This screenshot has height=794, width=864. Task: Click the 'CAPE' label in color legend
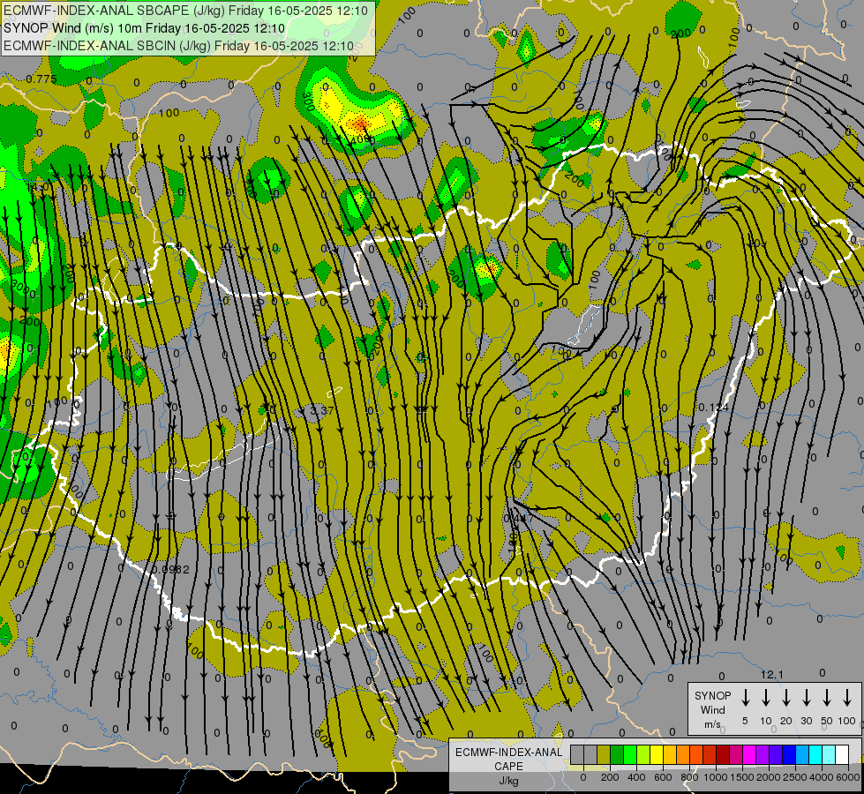click(508, 766)
